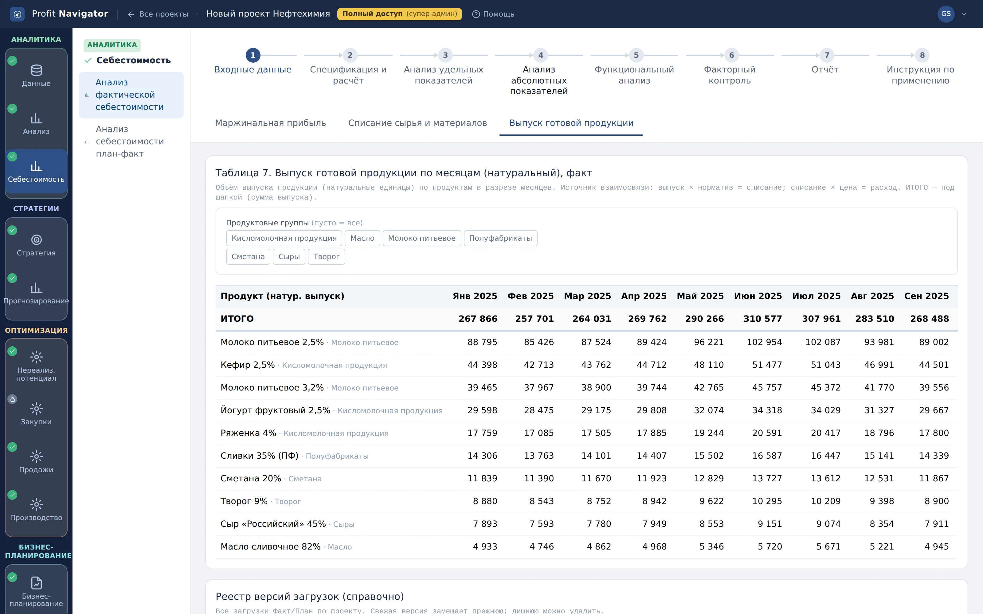Open the Производство gear icon
This screenshot has width=983, height=614.
[36, 504]
